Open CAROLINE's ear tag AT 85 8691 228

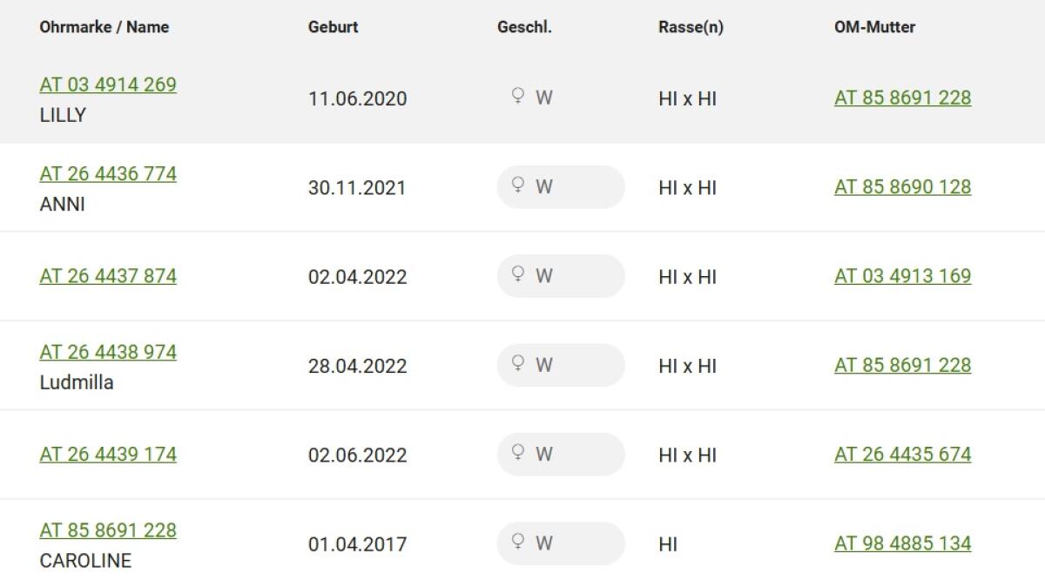tap(108, 530)
